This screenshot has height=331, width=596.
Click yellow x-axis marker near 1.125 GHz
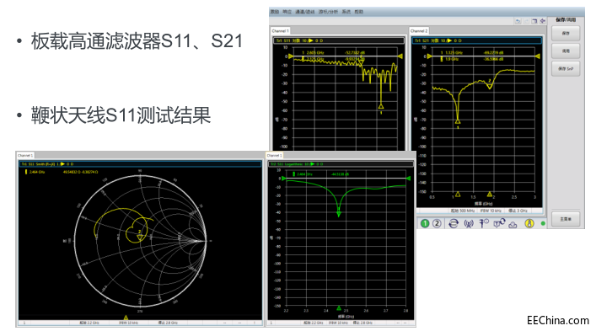click(x=458, y=194)
